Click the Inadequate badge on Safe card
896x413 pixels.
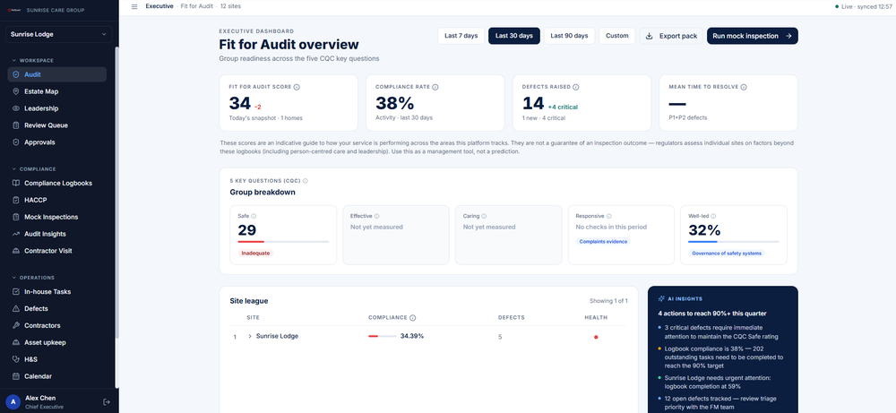[x=255, y=253]
